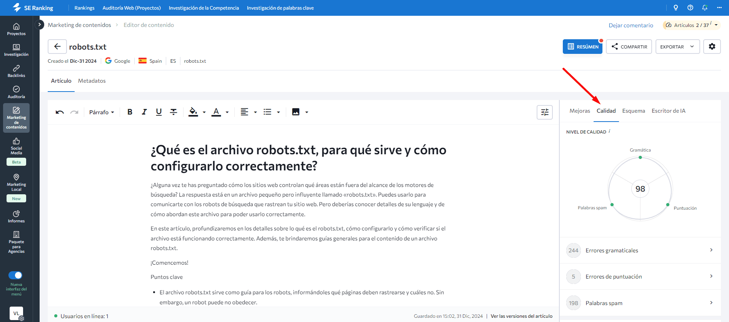This screenshot has height=322, width=729.
Task: Go to Marketing de contenidos breadcrumb
Action: (x=79, y=25)
